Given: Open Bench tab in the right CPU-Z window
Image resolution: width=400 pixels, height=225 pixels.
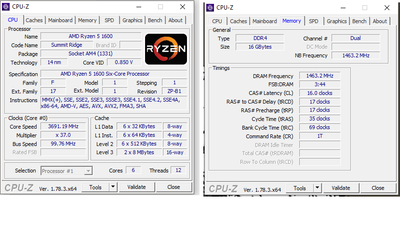Looking at the screenshot, I should 360,21.
